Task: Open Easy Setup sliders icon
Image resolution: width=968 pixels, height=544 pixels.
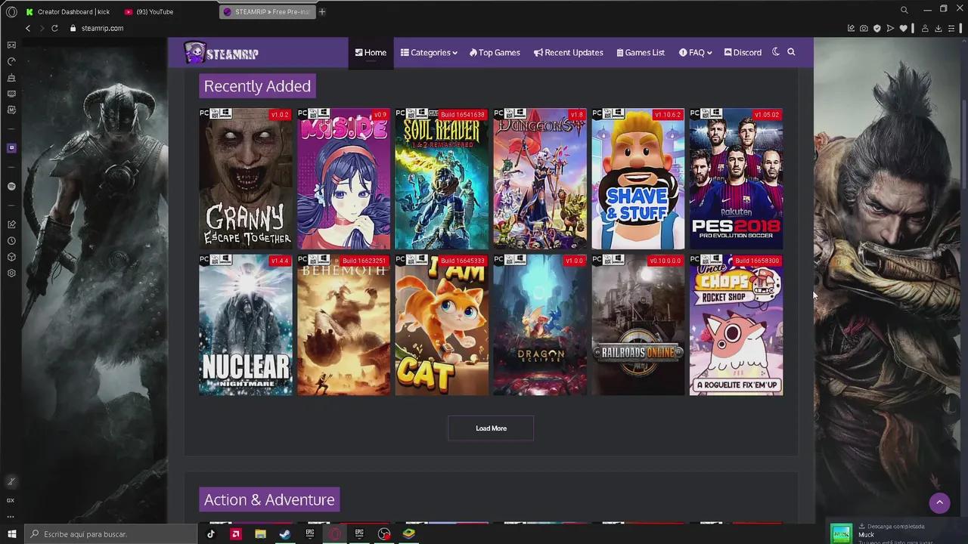Action: coord(952,28)
